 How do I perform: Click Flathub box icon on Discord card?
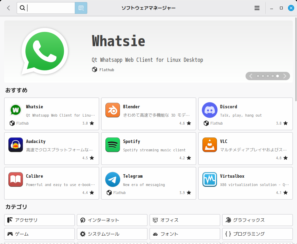[x=206, y=123]
